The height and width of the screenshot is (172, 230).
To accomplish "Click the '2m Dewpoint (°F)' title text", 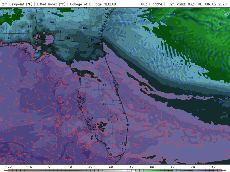I will [17, 4].
